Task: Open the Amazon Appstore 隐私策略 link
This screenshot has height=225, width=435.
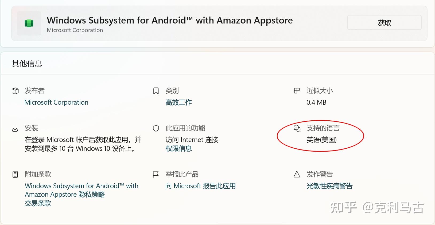Action: click(65, 195)
